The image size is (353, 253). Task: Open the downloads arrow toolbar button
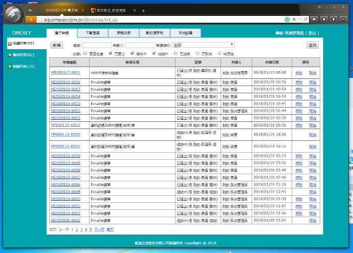coord(334,19)
